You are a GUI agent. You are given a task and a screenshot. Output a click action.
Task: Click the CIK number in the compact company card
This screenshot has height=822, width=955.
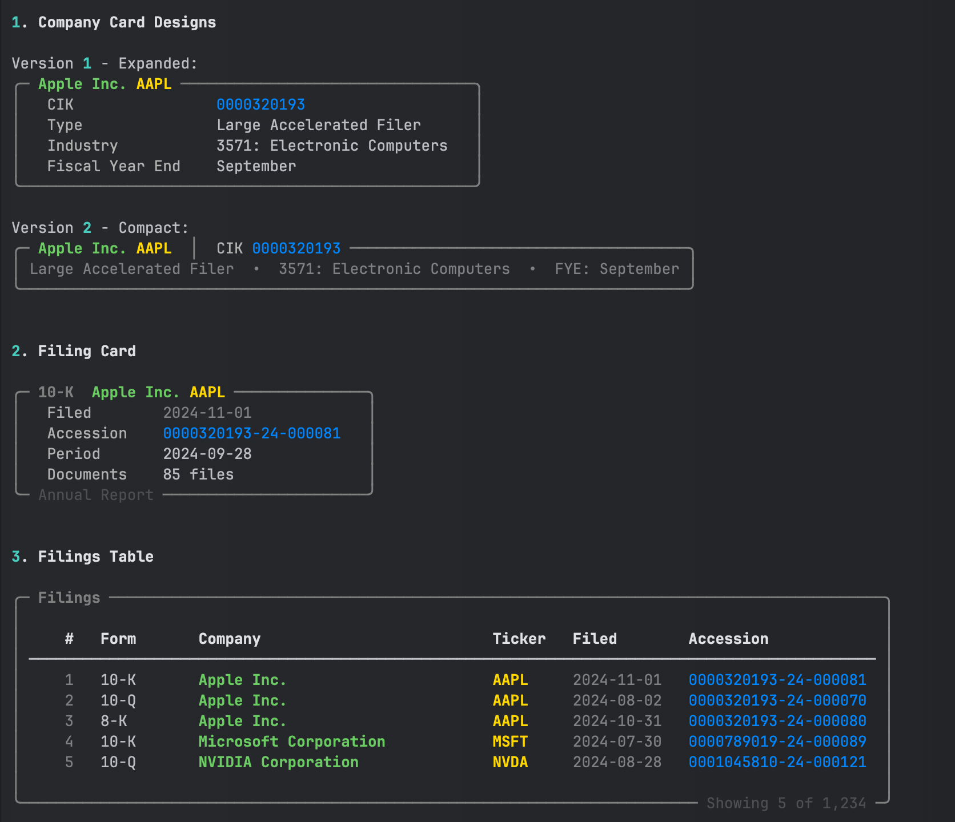[296, 248]
